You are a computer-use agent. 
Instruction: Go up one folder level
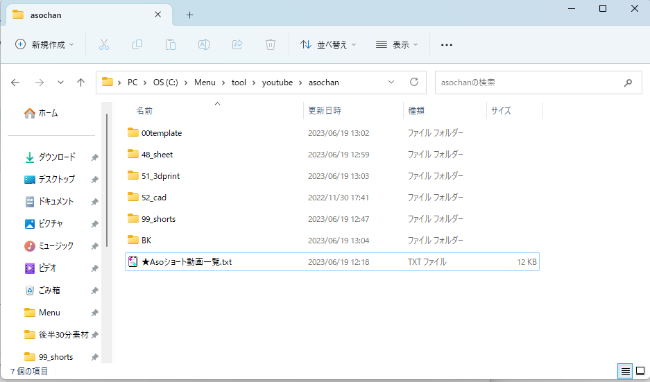(x=81, y=83)
